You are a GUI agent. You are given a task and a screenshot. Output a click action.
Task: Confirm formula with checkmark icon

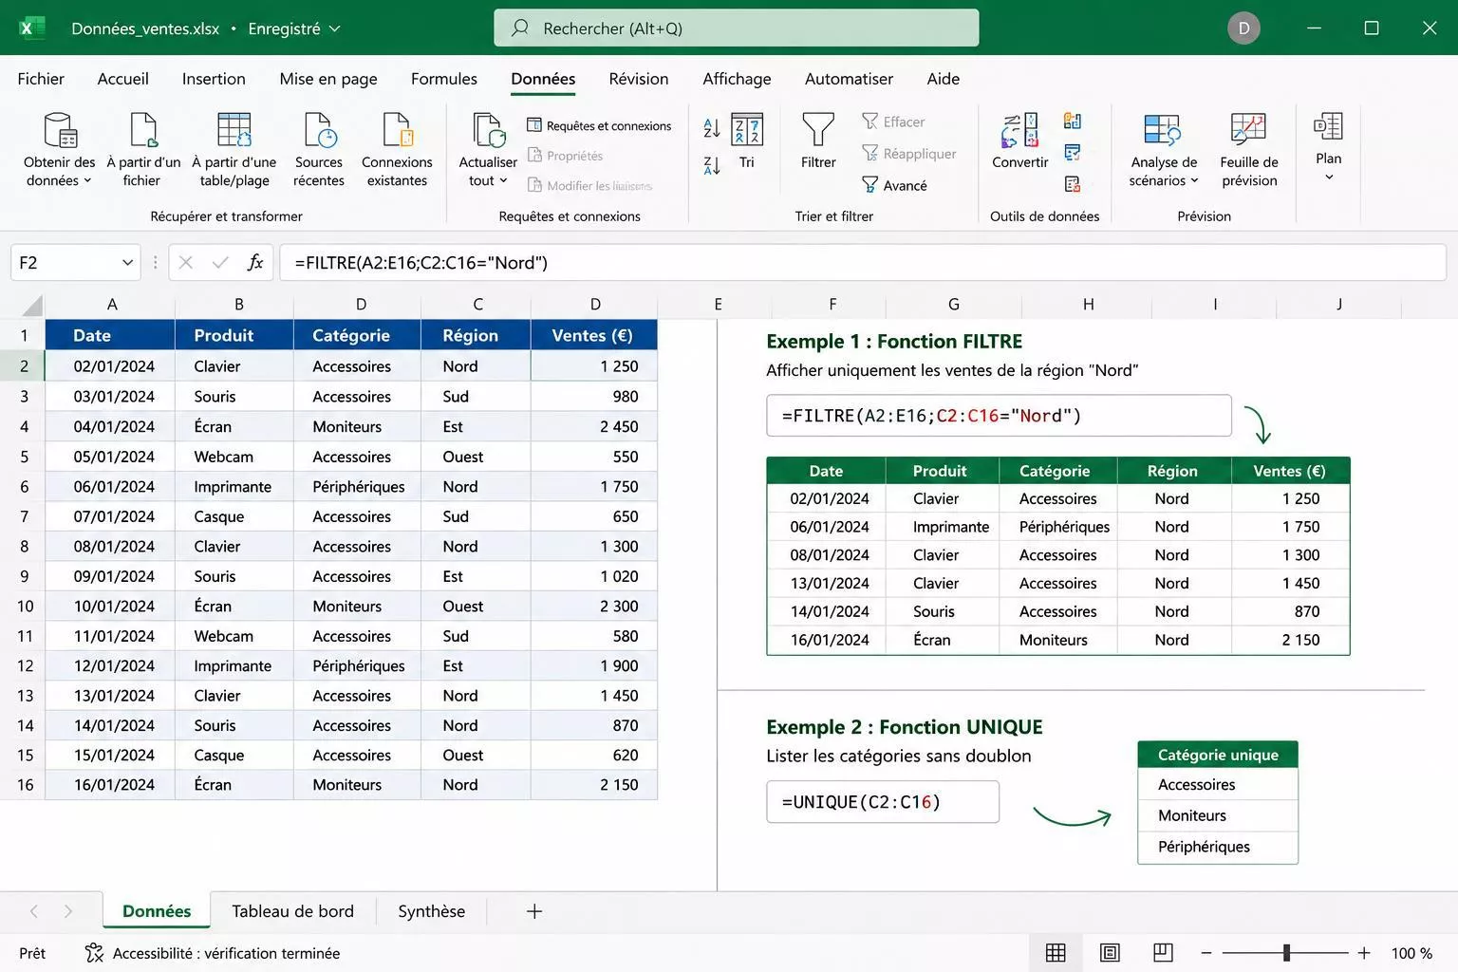pos(220,263)
